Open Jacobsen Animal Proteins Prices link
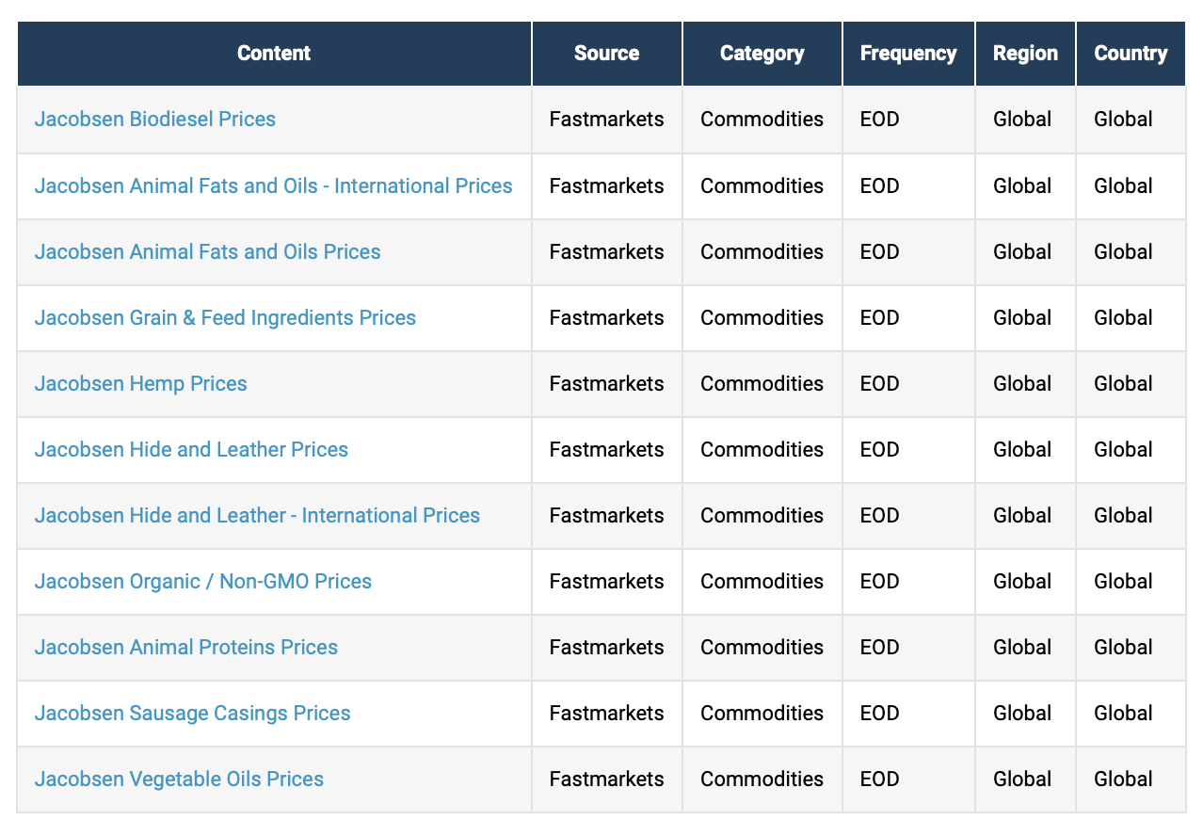The width and height of the screenshot is (1203, 836). click(x=185, y=647)
